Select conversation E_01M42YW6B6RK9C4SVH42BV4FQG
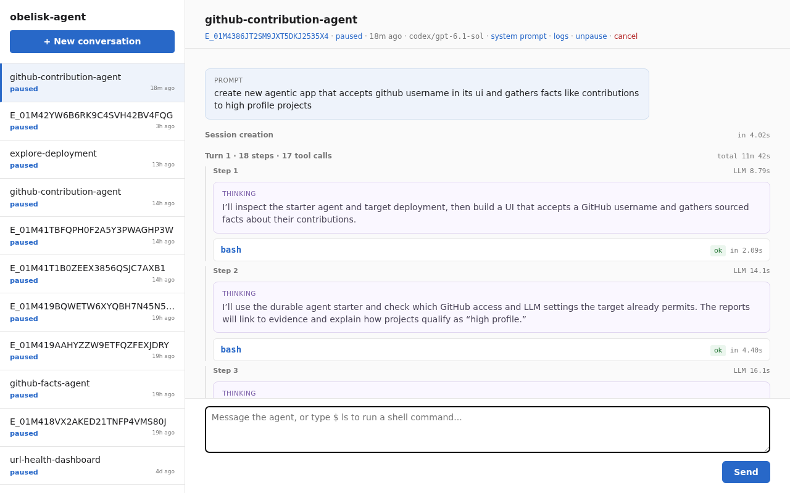Screen dimensions: 790x493 click(x=92, y=121)
